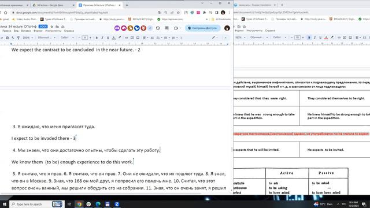370x208 pixels.
Task: Open translate page icon in address bar
Action: (160, 13)
